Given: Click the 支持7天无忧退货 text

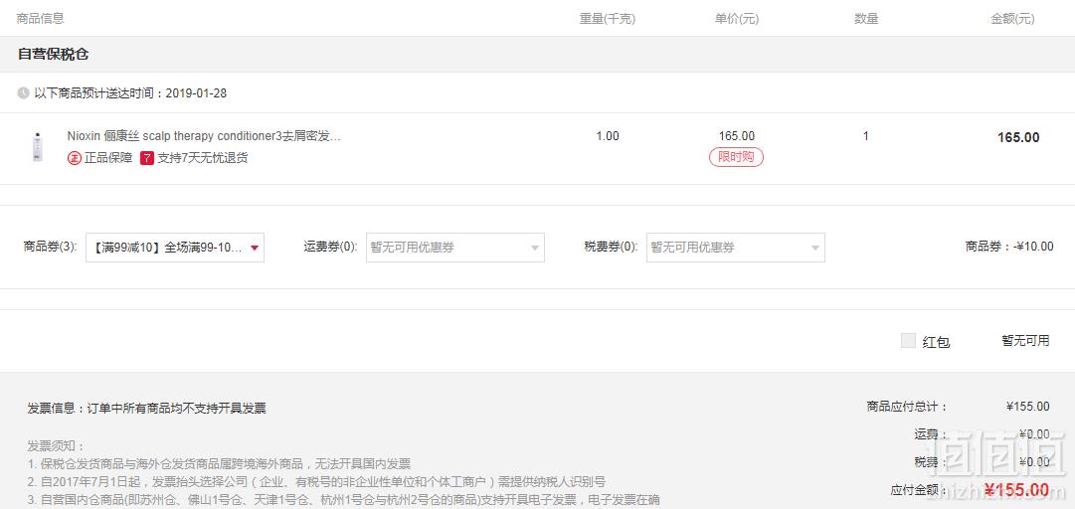Looking at the screenshot, I should (x=202, y=158).
